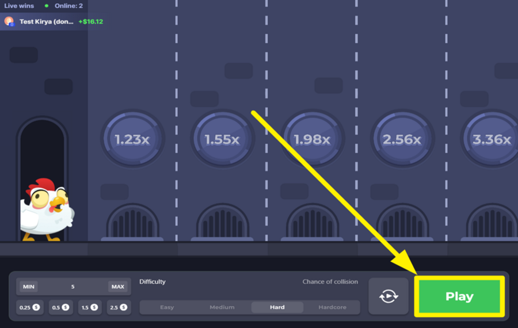This screenshot has width=518, height=328.
Task: Choose the 2.5 dollar quick bet
Action: pos(118,307)
